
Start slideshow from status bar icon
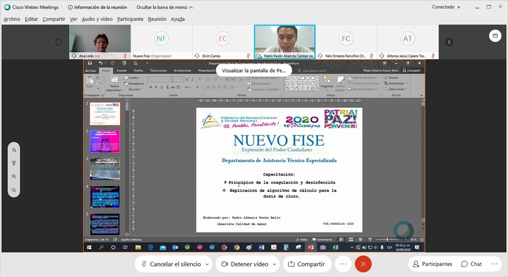(370, 240)
